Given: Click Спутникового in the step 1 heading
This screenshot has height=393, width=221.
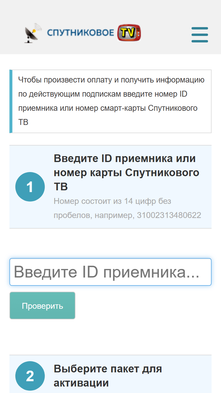Looking at the screenshot, I should click(x=162, y=173).
